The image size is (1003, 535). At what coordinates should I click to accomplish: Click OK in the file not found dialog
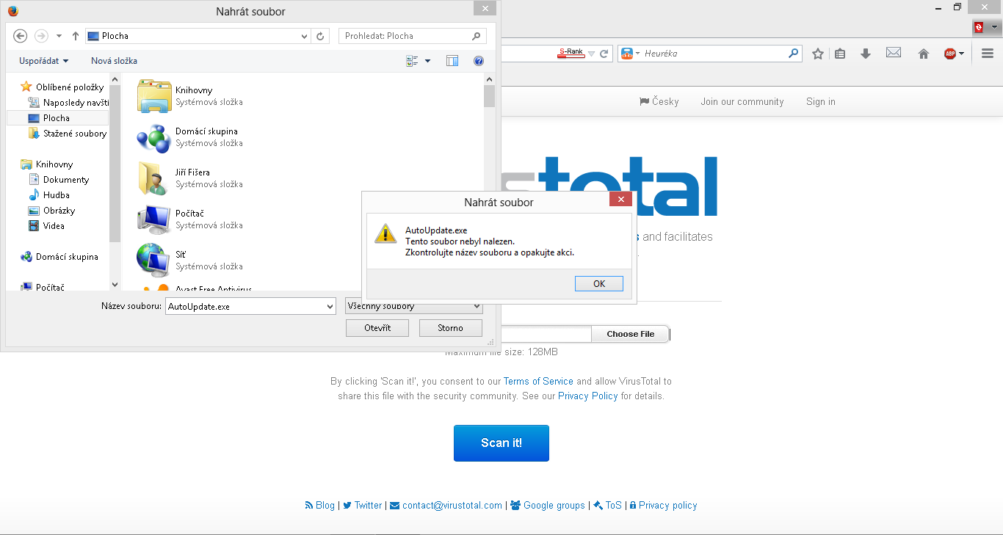599,283
